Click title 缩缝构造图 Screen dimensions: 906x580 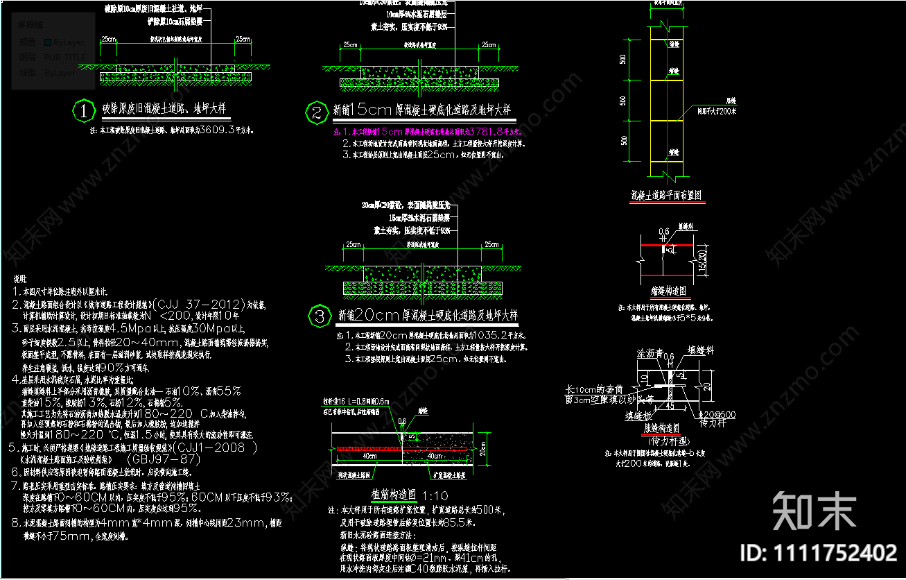click(669, 290)
